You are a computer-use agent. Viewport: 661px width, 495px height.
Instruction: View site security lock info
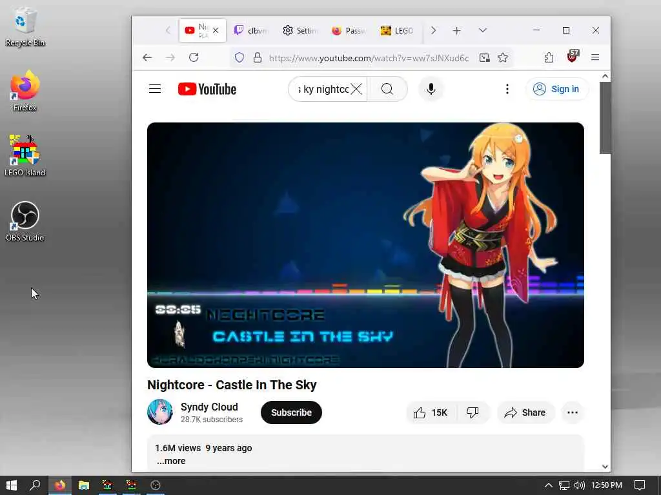(258, 57)
